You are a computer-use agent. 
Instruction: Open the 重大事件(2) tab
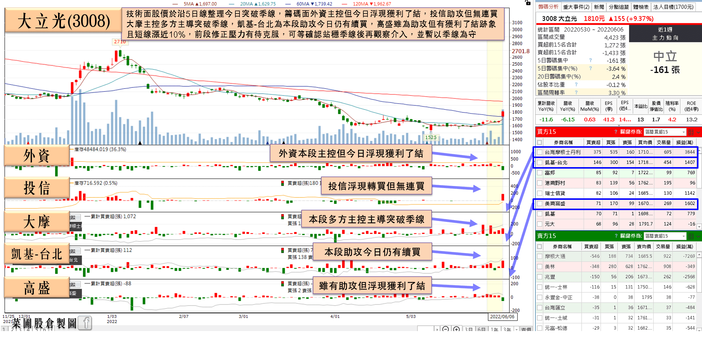576,7
